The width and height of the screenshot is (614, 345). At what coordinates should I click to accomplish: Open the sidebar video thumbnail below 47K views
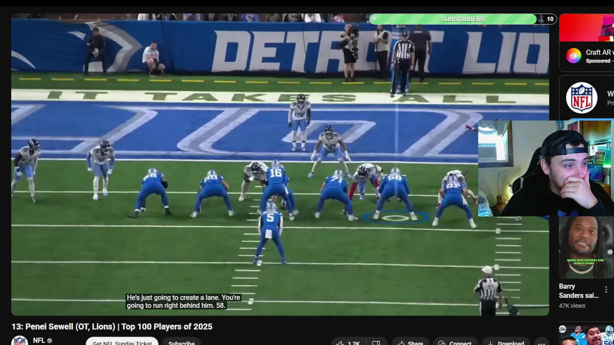pyautogui.click(x=586, y=334)
